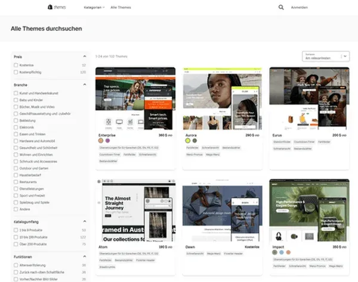
Task: Click the Mega-Menü tag on Aurora
Action: click(x=212, y=155)
